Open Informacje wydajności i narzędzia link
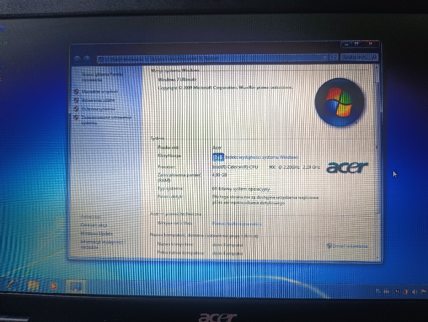Image resolution: width=428 pixels, height=322 pixels. [x=103, y=244]
